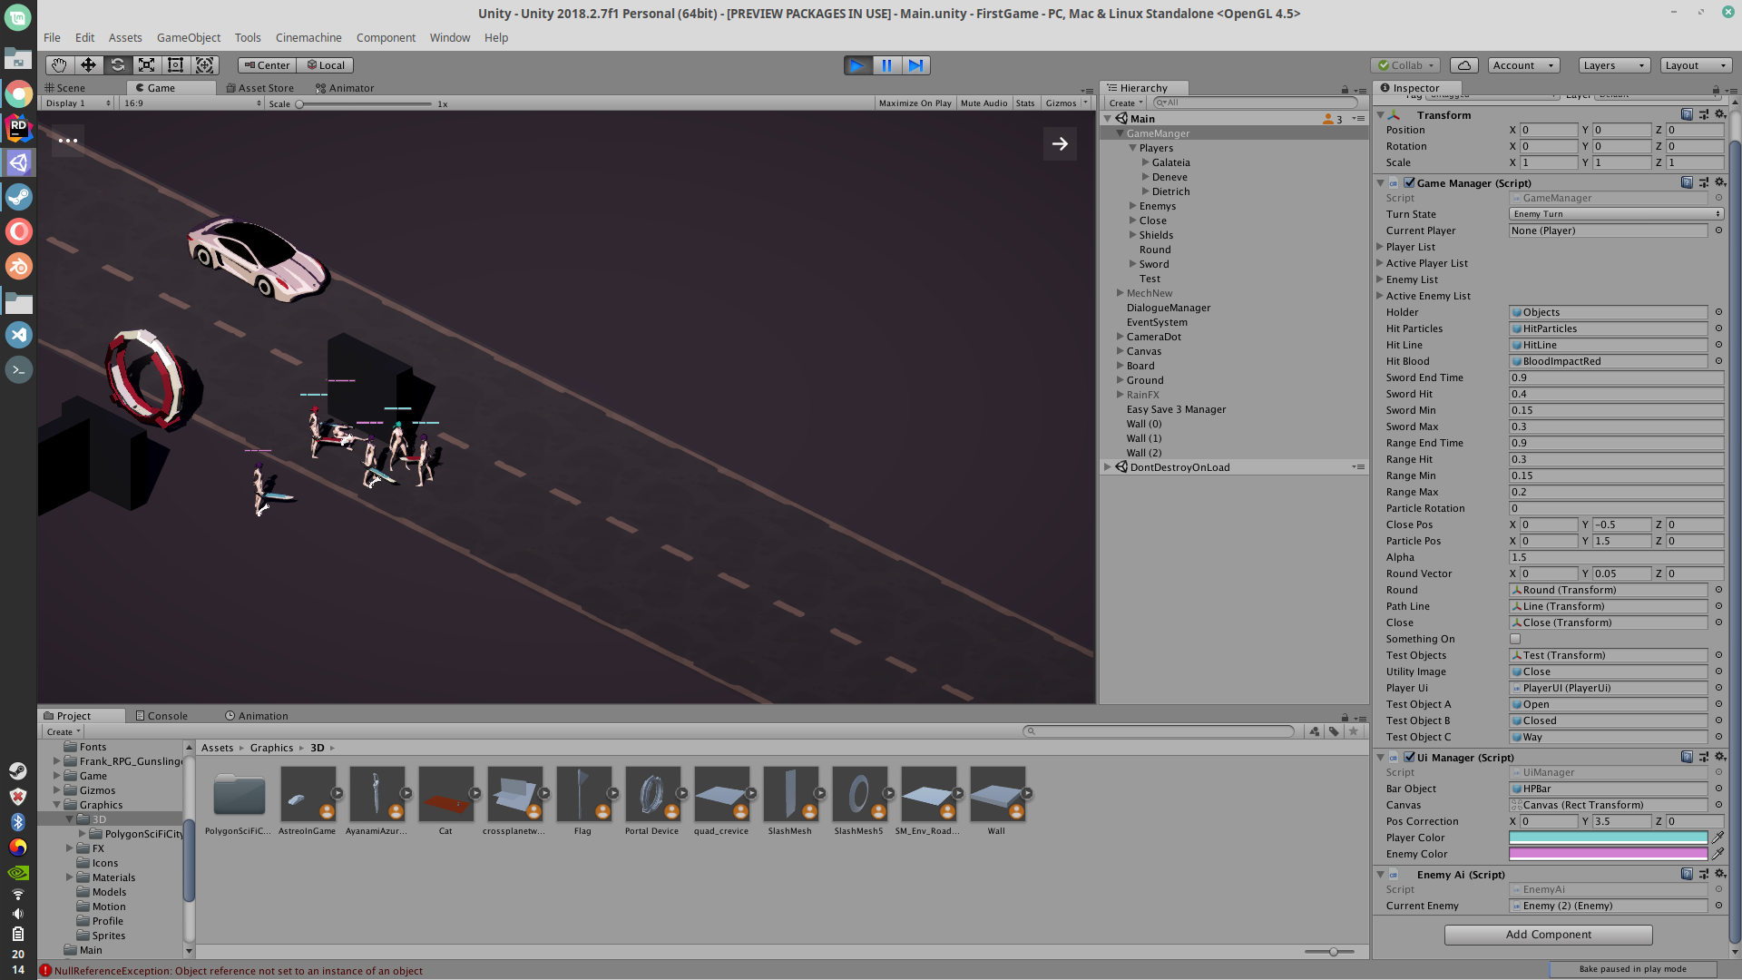Open Game Manager script help icon
1742x980 pixels.
click(x=1687, y=182)
